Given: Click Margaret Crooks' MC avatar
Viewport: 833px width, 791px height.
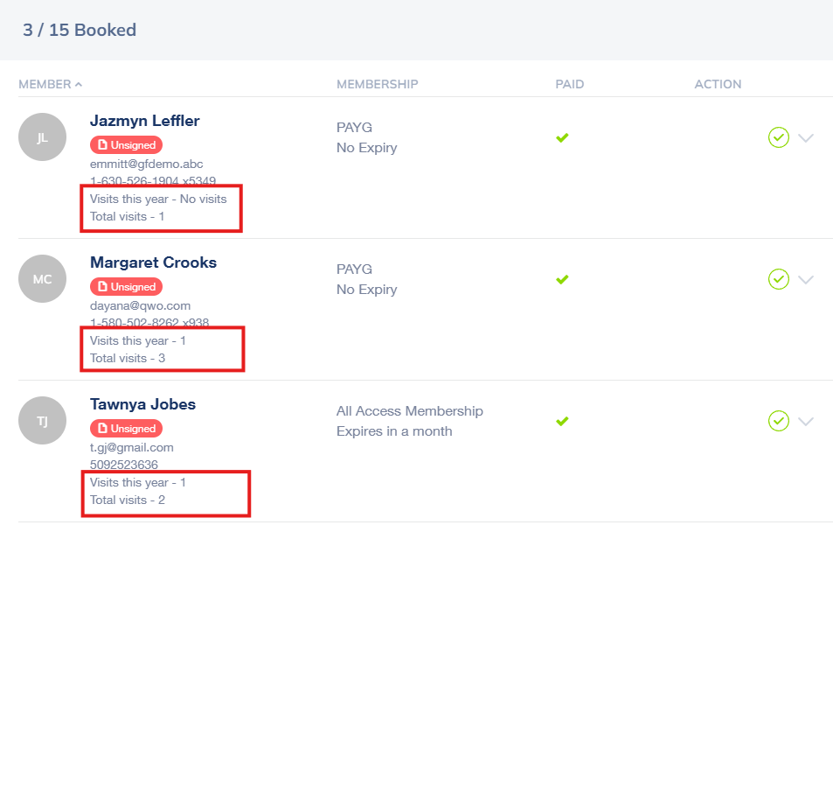Looking at the screenshot, I should (x=43, y=279).
